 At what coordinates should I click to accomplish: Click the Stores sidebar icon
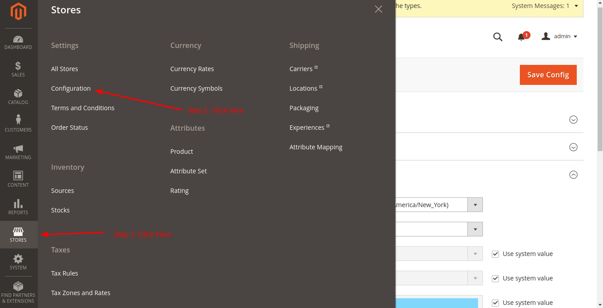click(x=18, y=235)
